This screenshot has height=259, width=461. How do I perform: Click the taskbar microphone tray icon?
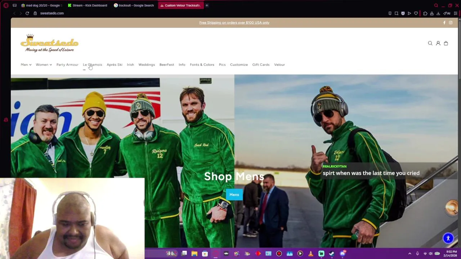click(417, 254)
